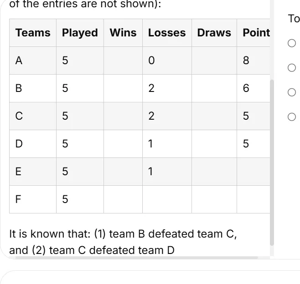Choose the fourth answer option radio button
Image resolution: width=300 pixels, height=284 pixels.
coord(292,117)
